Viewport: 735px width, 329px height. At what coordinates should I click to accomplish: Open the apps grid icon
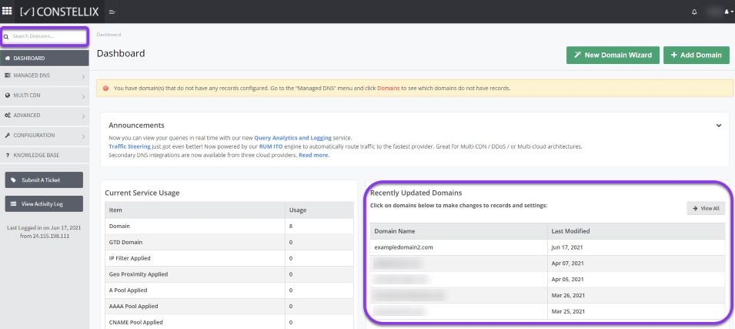(x=7, y=11)
